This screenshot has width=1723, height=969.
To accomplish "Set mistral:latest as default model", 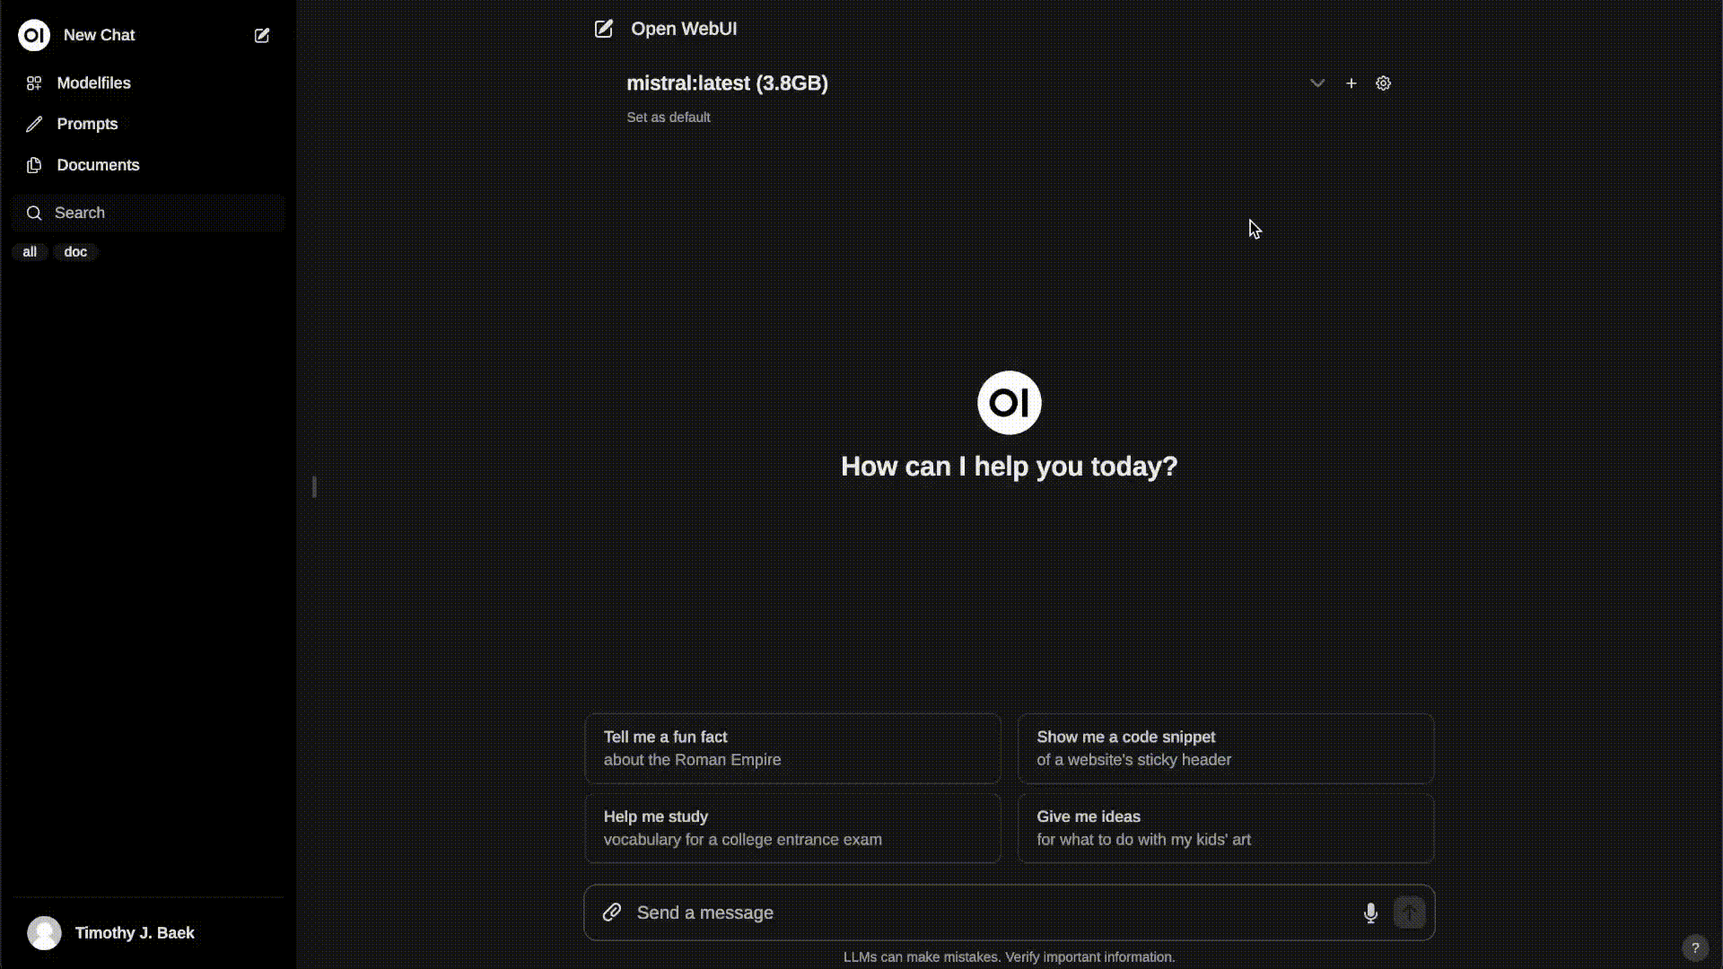I will (668, 117).
